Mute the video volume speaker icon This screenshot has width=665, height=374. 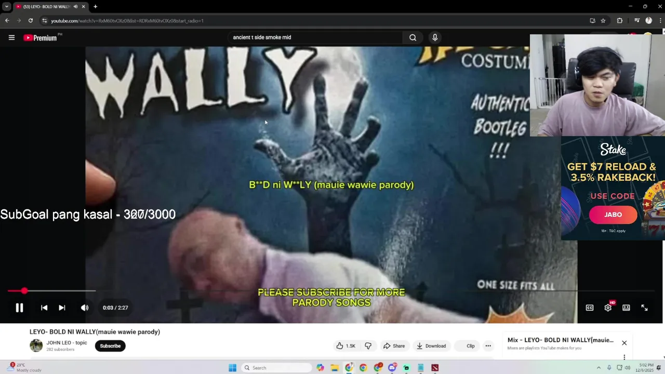85,308
